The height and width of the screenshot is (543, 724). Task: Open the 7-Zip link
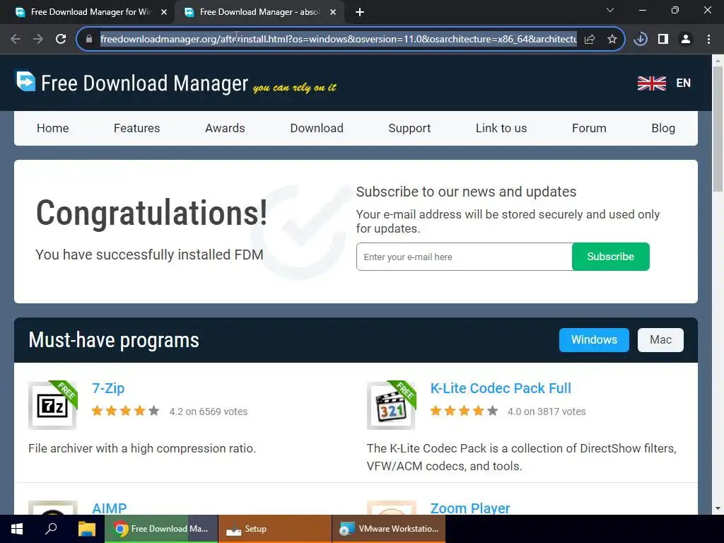(x=108, y=388)
